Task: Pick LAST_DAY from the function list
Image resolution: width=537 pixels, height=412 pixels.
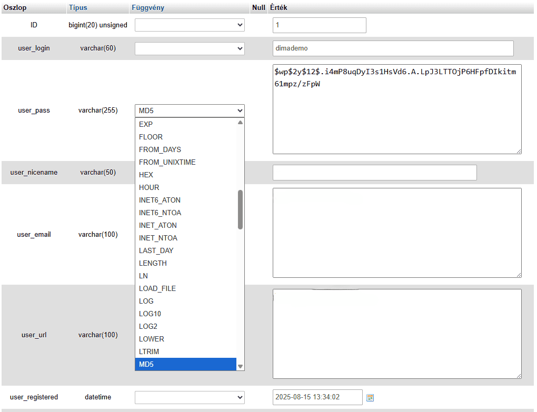Action: coord(186,250)
